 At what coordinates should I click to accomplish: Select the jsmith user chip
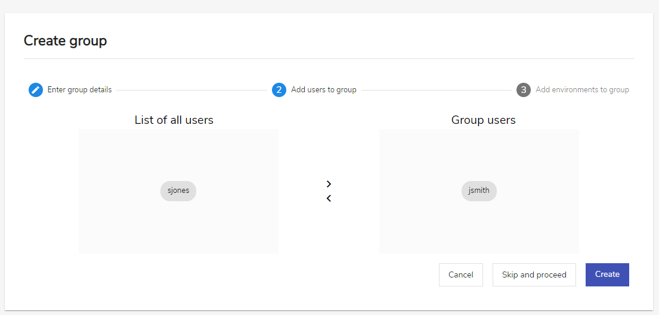coord(479,191)
